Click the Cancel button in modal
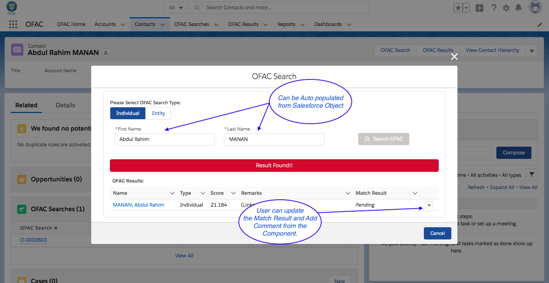549x283 pixels. [x=437, y=233]
